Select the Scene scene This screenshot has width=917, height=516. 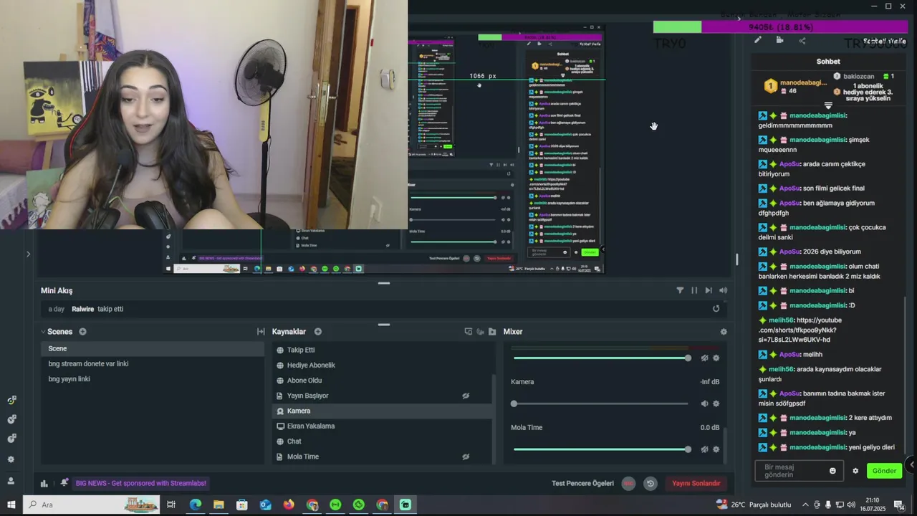[x=153, y=348]
